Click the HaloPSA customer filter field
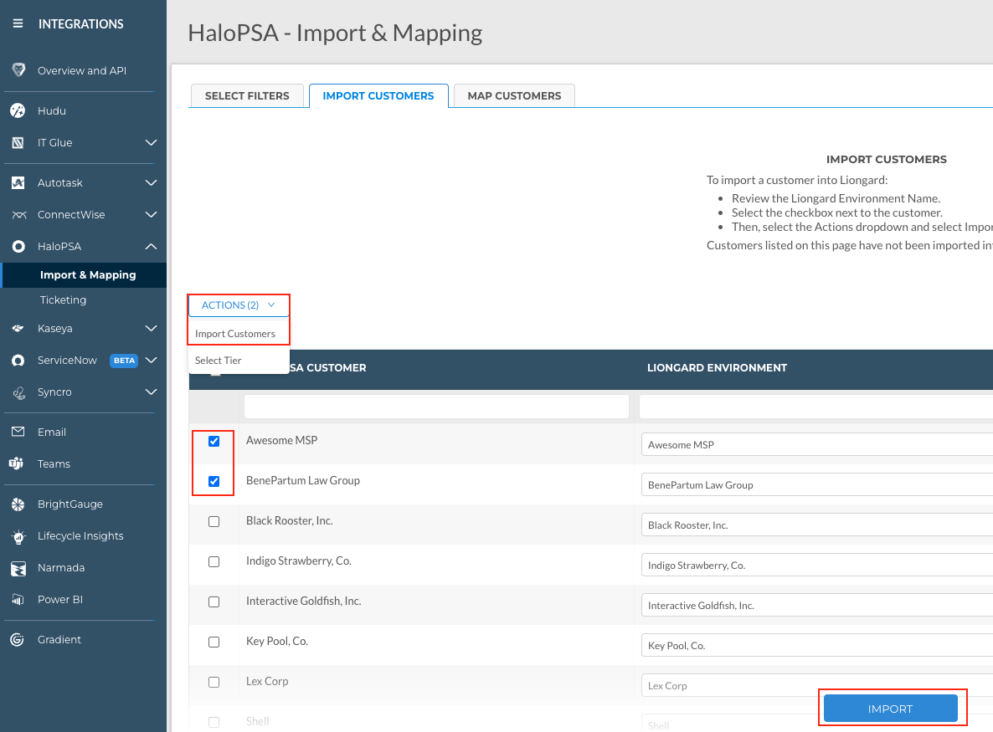Screen dimensions: 993x732 (x=436, y=407)
